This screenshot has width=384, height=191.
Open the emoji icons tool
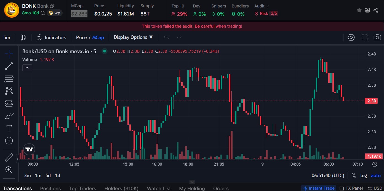(x=9, y=141)
